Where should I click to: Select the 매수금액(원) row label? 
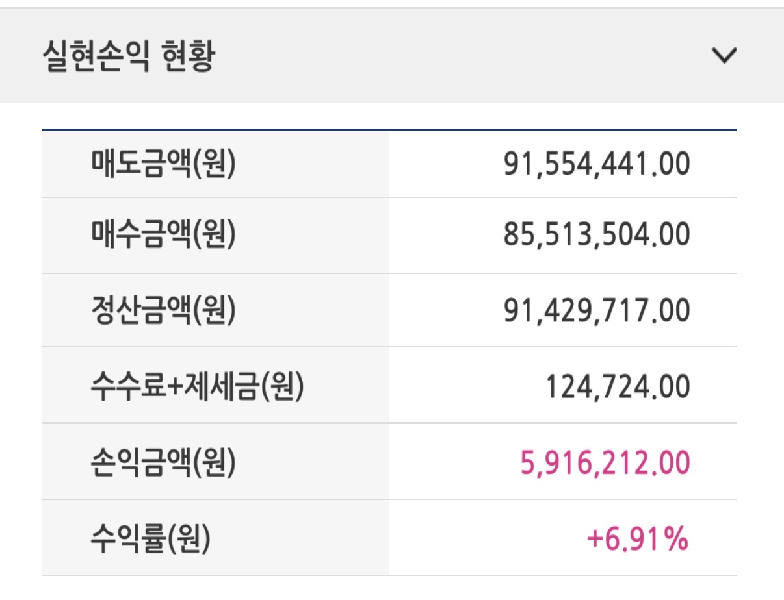[163, 235]
